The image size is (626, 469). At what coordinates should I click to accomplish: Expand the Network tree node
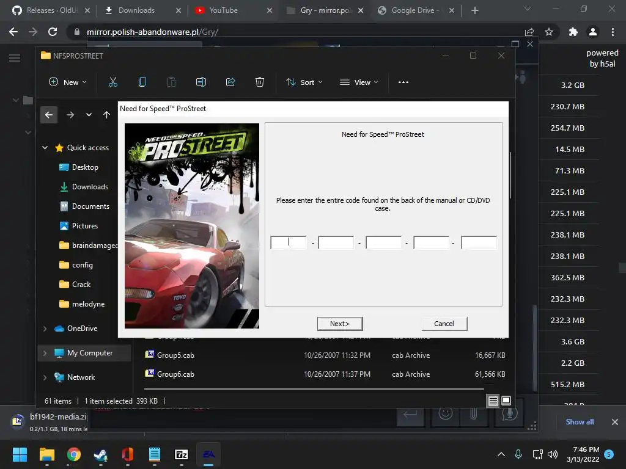point(45,377)
